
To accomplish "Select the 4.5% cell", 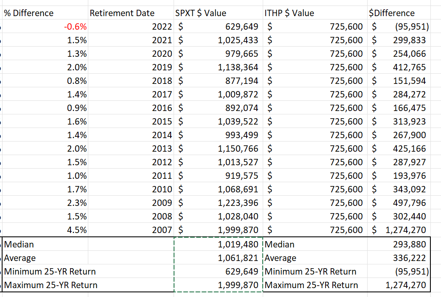I will tap(45, 230).
